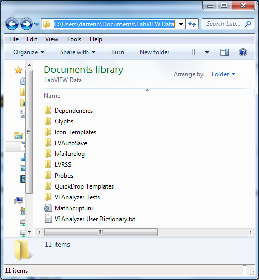Select the Glyphs folder
259x280 pixels.
59,121
